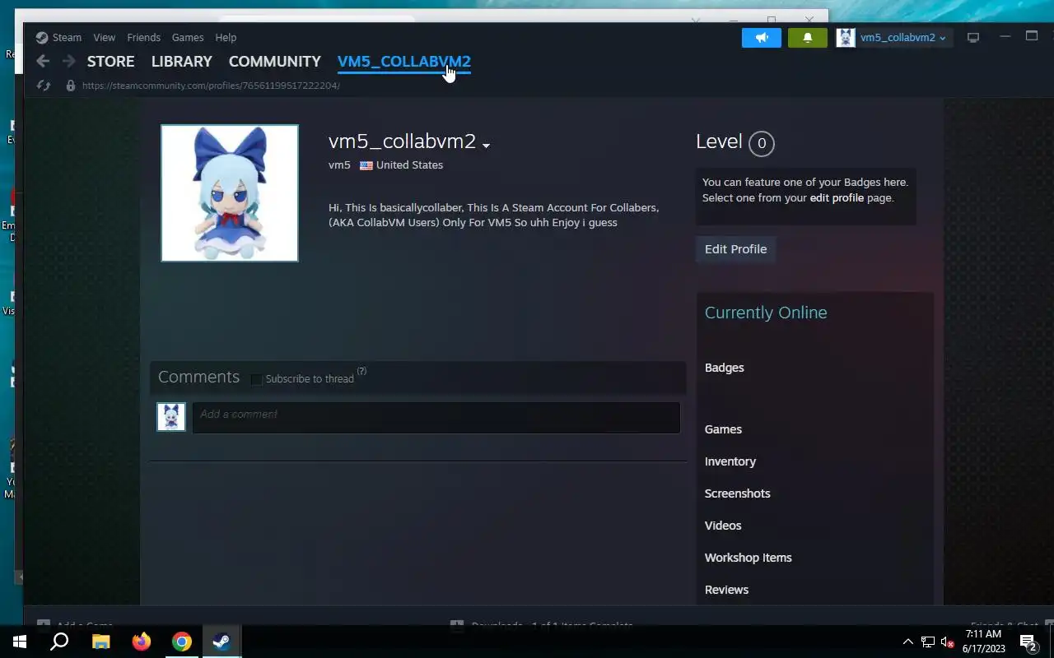Viewport: 1054px width, 658px height.
Task: Click the 'Add a comment' text field
Action: tap(436, 417)
